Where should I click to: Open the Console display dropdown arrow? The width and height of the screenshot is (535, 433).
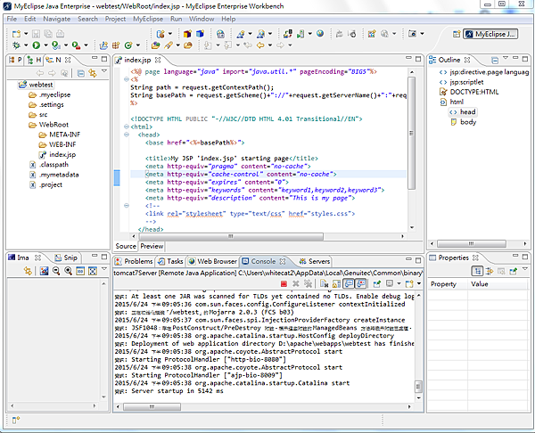tap(399, 283)
